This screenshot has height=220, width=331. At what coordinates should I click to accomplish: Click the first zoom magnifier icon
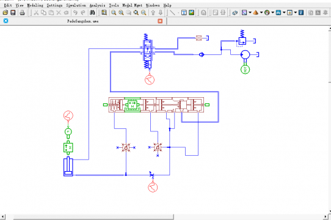[x=114, y=13]
